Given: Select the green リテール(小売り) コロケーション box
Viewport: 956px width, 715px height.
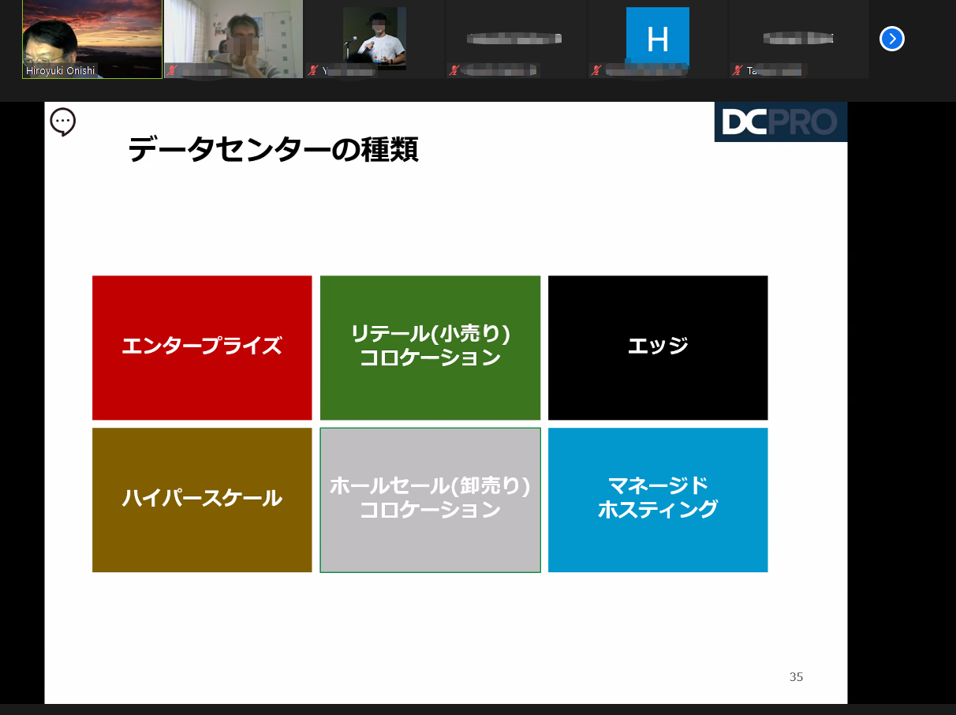Looking at the screenshot, I should pyautogui.click(x=430, y=347).
